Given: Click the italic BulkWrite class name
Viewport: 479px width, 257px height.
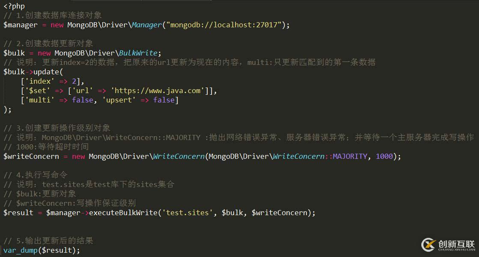Looking at the screenshot, I should coord(138,53).
